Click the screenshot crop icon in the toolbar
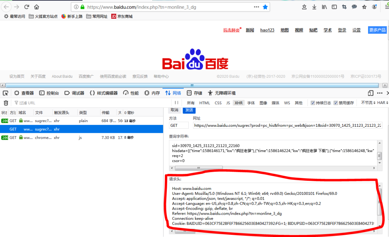Screen dimensions: 389x237 tap(344, 7)
